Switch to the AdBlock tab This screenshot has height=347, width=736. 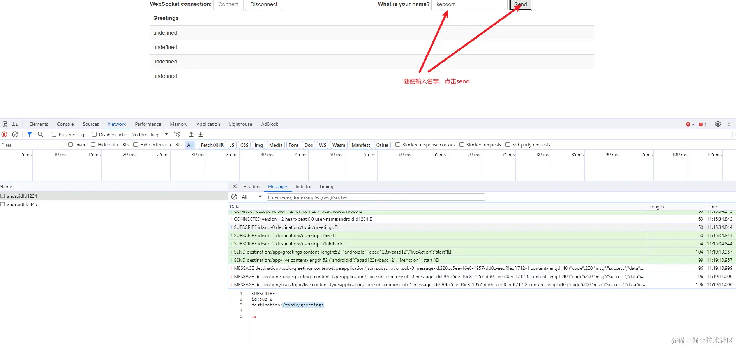pyautogui.click(x=270, y=124)
